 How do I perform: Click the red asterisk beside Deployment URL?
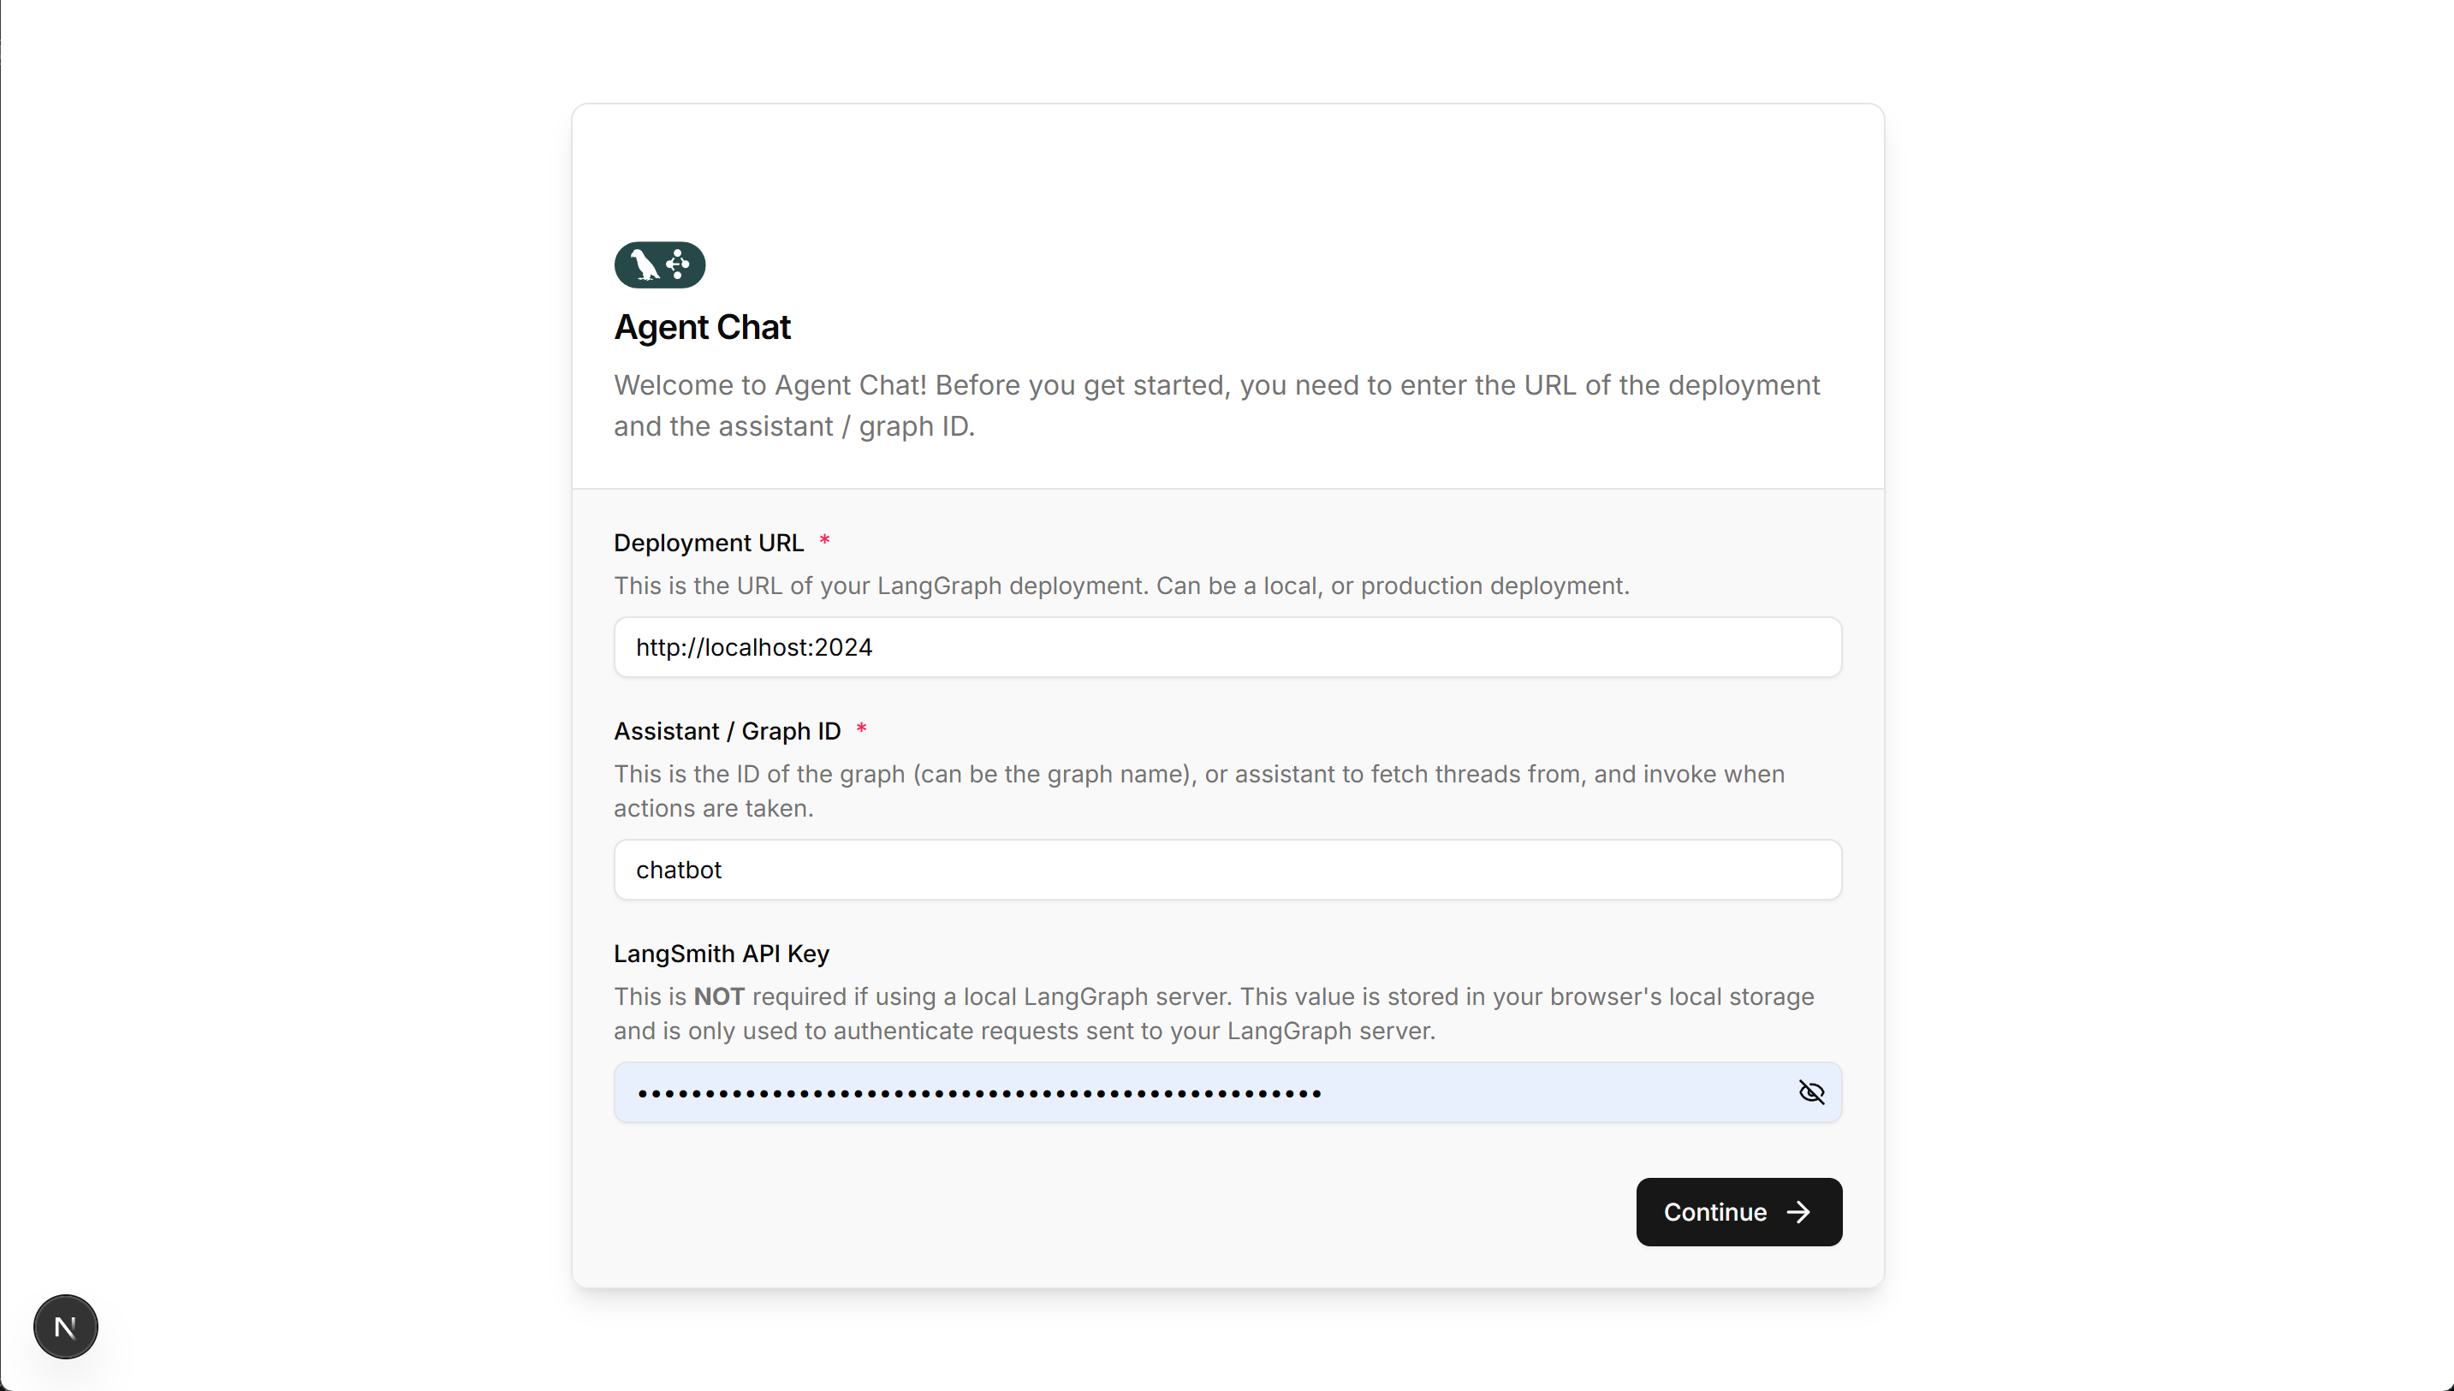pos(823,541)
